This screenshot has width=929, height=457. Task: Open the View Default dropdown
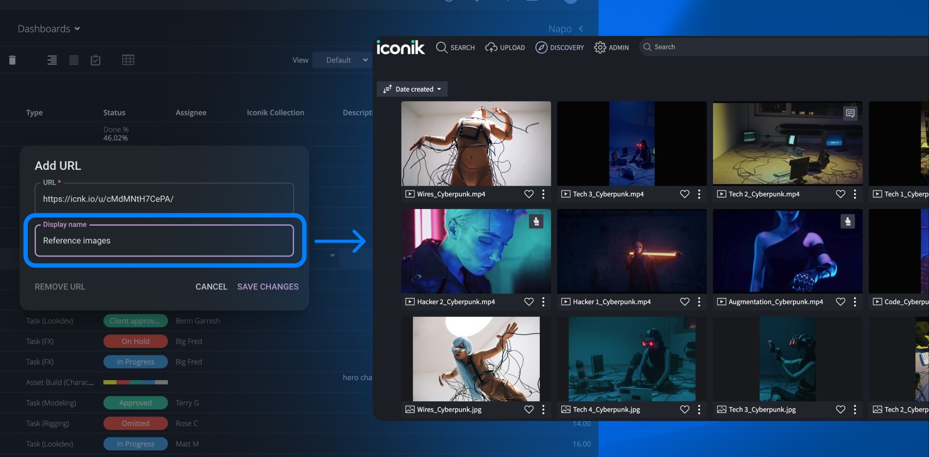tap(341, 60)
